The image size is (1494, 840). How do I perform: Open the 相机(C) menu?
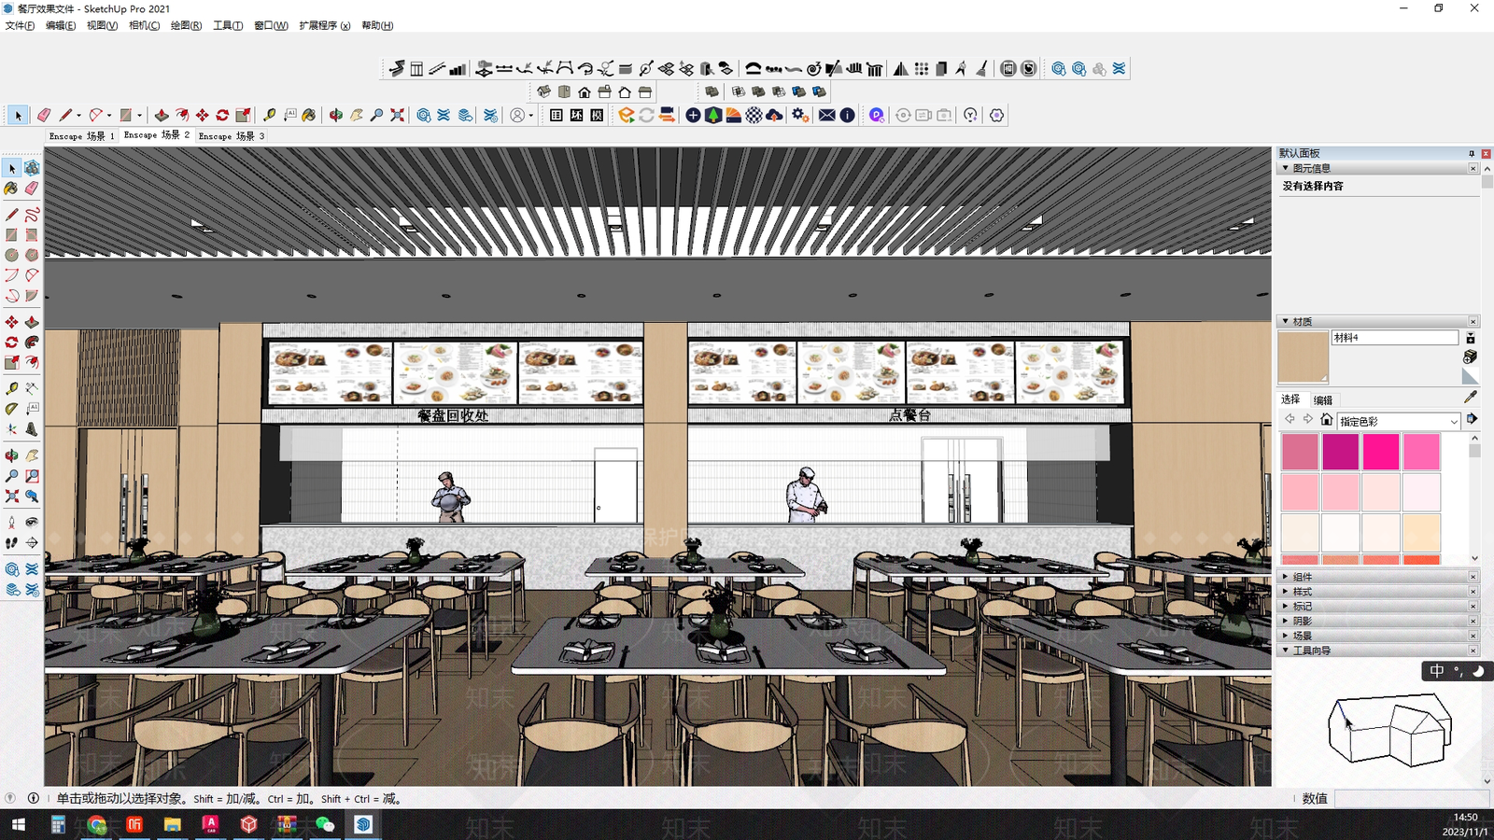144,25
